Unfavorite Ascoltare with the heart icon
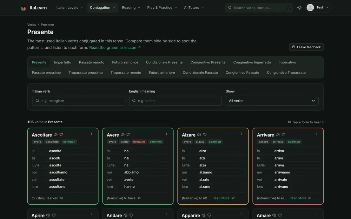Screen dimensions: 351x219 point(61,135)
